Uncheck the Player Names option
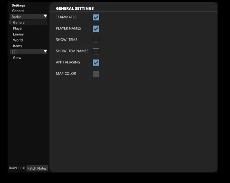Viewport: 230px width, 183px height. pos(96,29)
